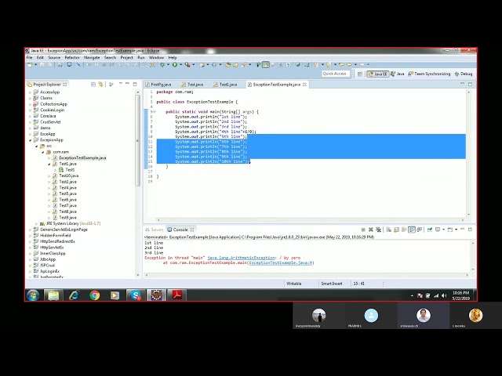The height and width of the screenshot is (376, 502).
Task: Expand the JRE System Library node
Action: tap(37, 224)
